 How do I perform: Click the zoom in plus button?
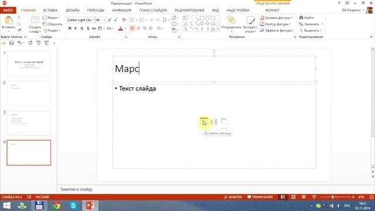pyautogui.click(x=353, y=197)
